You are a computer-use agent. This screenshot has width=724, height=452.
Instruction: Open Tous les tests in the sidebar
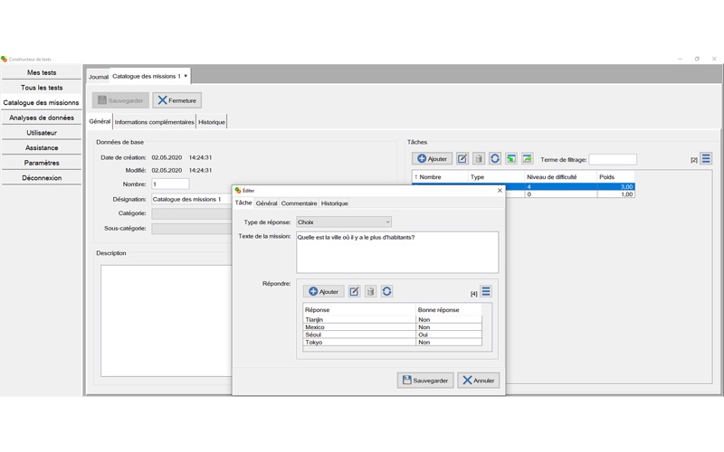(x=42, y=87)
